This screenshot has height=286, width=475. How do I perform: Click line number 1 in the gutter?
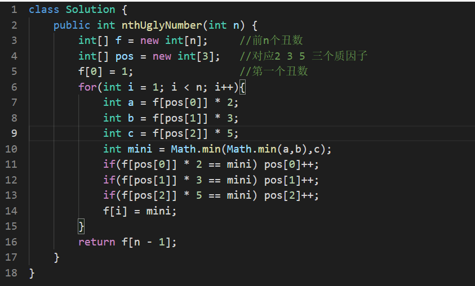coord(14,10)
